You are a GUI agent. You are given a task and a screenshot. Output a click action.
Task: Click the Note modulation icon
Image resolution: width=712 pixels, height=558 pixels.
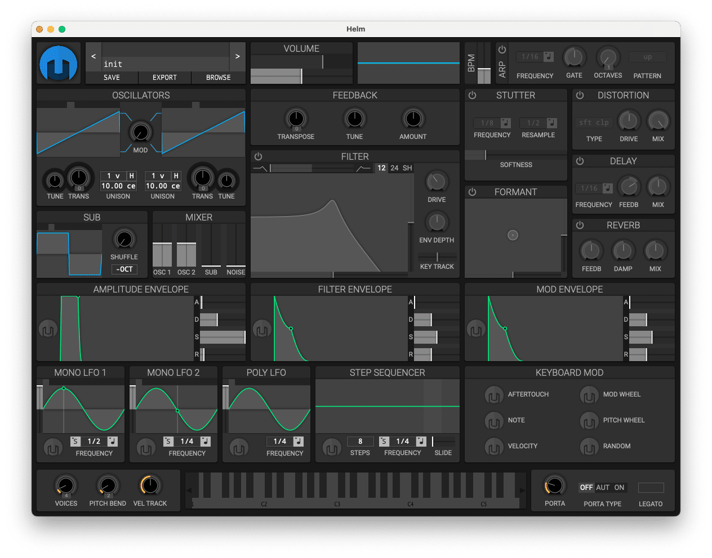(494, 421)
